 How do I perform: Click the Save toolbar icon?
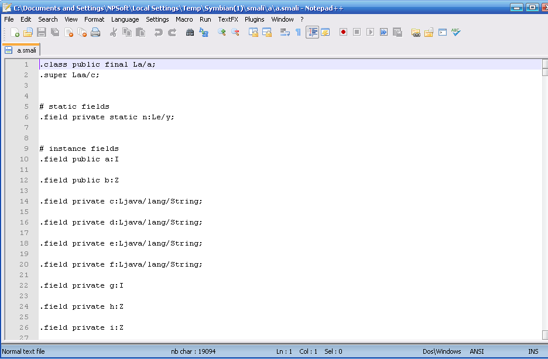coord(41,32)
